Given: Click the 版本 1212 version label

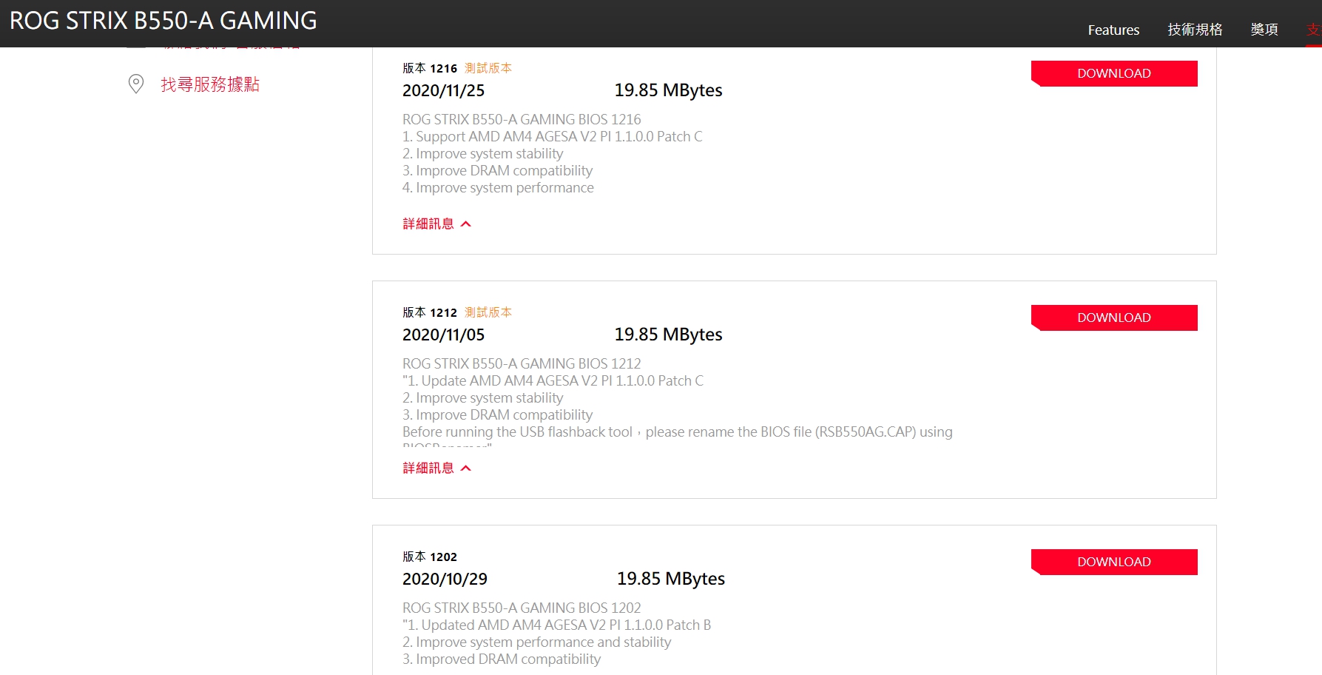Looking at the screenshot, I should [x=430, y=312].
